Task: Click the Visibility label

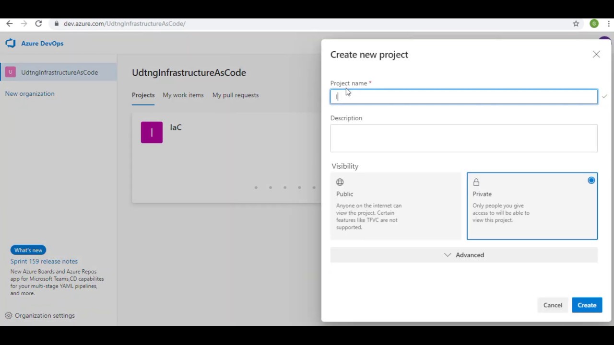Action: pyautogui.click(x=345, y=166)
